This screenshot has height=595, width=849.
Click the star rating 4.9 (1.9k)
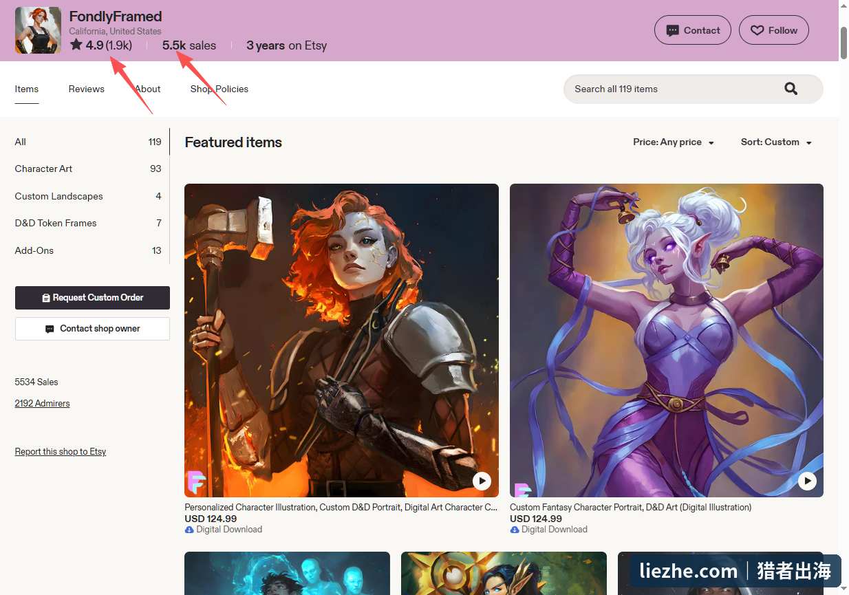click(x=101, y=45)
